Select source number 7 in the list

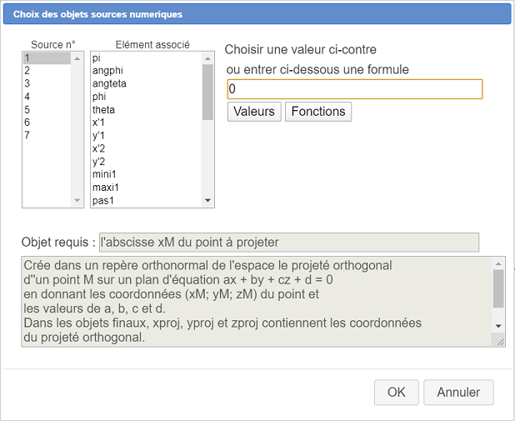point(47,135)
